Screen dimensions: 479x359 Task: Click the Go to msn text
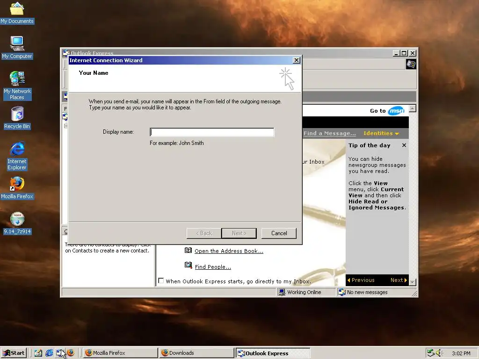[378, 111]
